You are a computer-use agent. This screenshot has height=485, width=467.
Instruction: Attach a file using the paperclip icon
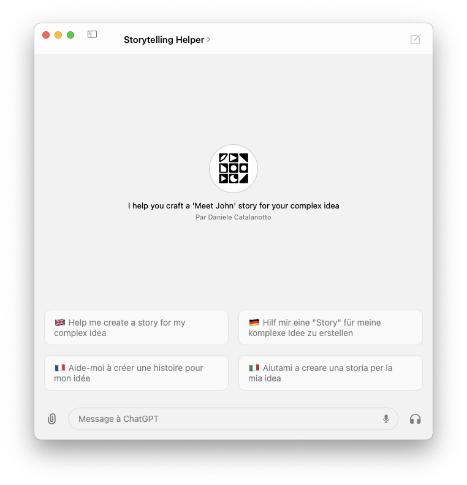pos(51,419)
